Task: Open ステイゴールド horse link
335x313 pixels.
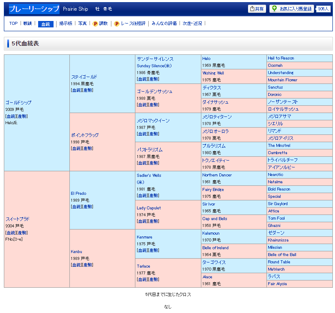Action: [x=84, y=77]
